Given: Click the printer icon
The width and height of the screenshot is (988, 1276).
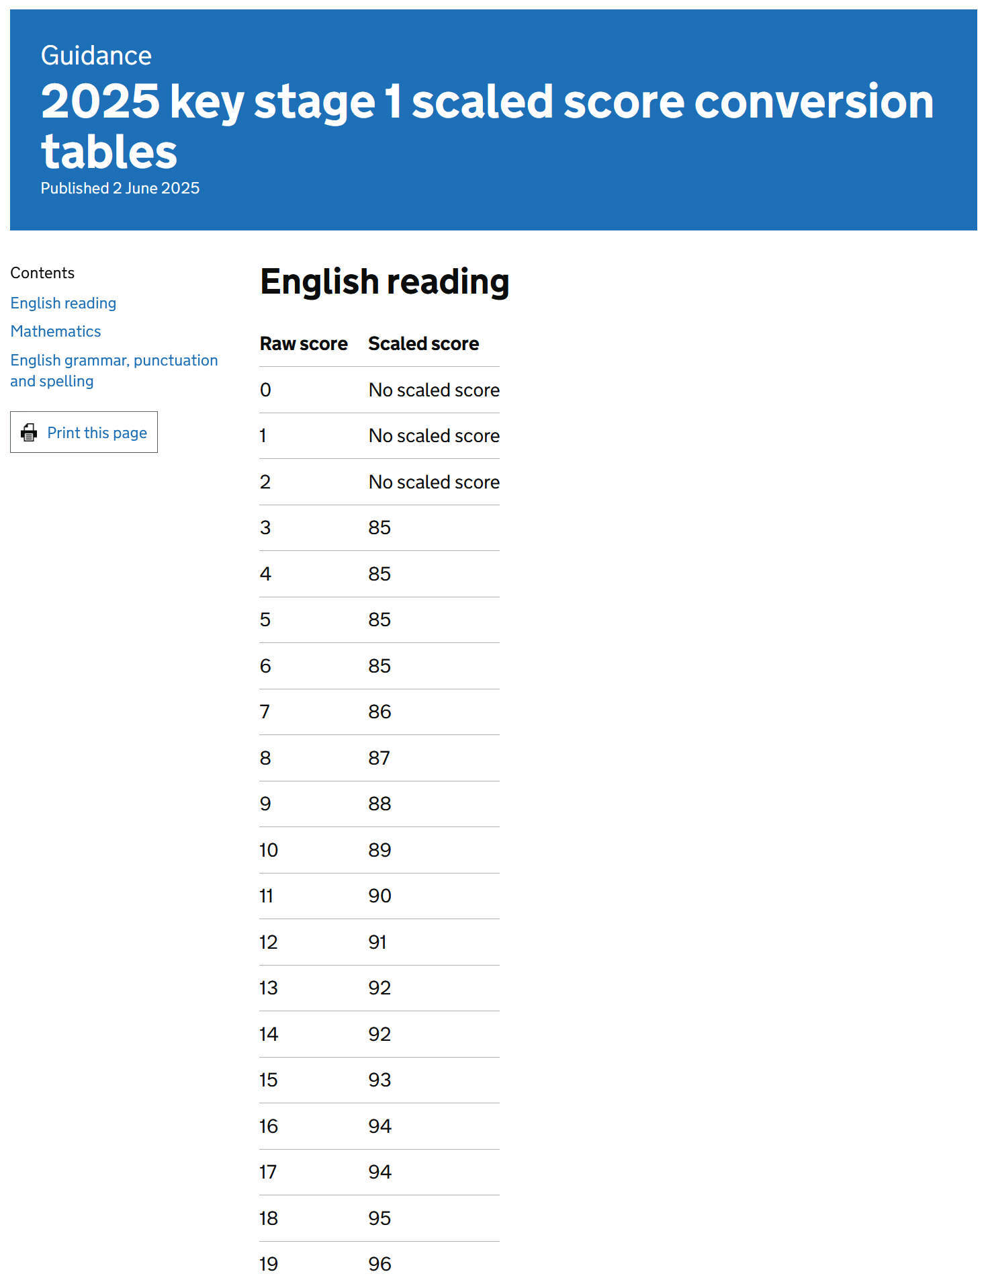Looking at the screenshot, I should 29,432.
